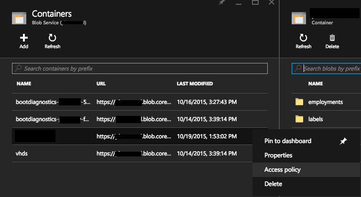Choose Properties from context menu
Image resolution: width=361 pixels, height=197 pixels.
278,156
